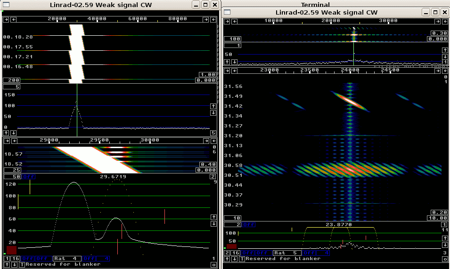The image size is (450, 269).
Task: Click the blue 4 box after 'Rat 4' Off
Action: pyautogui.click(x=103, y=259)
